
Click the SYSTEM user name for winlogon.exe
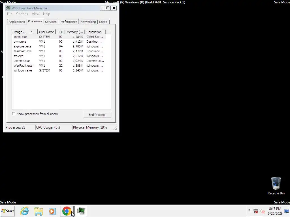(x=44, y=70)
